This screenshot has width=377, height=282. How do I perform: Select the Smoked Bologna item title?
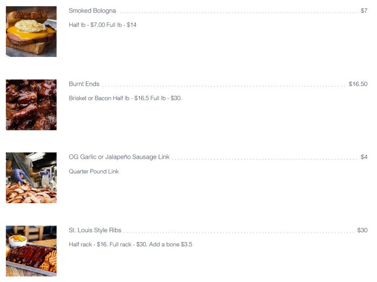pos(92,11)
